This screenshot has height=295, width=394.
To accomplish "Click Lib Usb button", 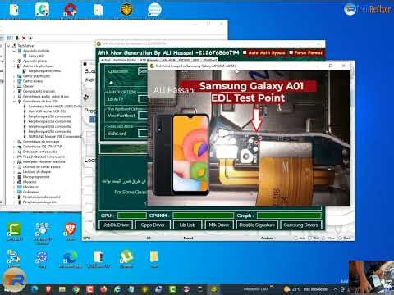I will pyautogui.click(x=188, y=225).
